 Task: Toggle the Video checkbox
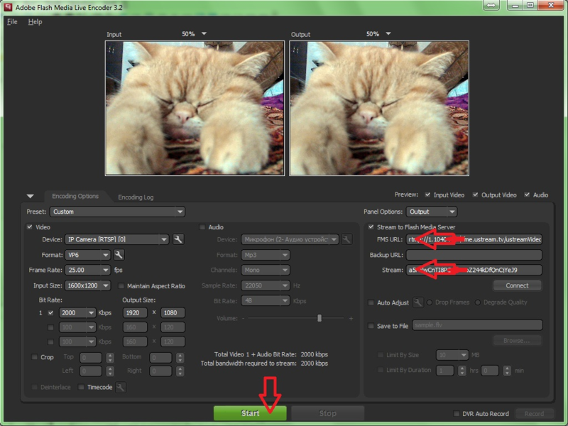(29, 227)
